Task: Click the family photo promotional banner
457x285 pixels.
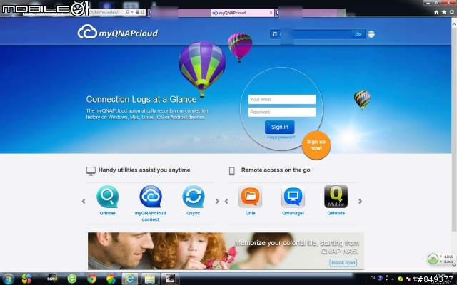Action: (x=226, y=251)
